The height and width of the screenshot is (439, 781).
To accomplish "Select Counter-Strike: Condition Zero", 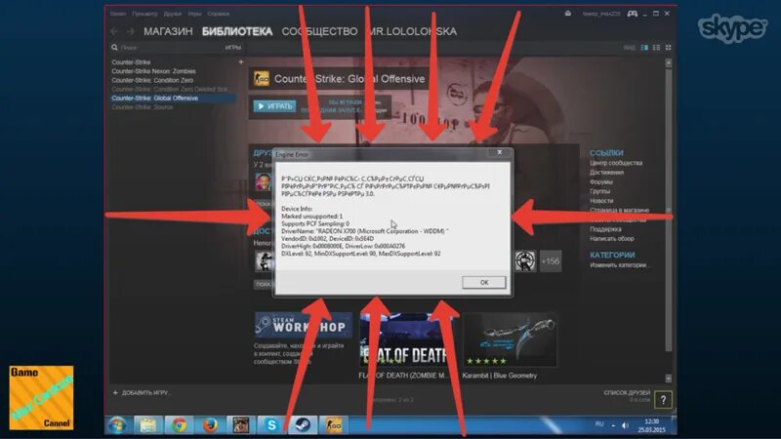I will pyautogui.click(x=152, y=80).
